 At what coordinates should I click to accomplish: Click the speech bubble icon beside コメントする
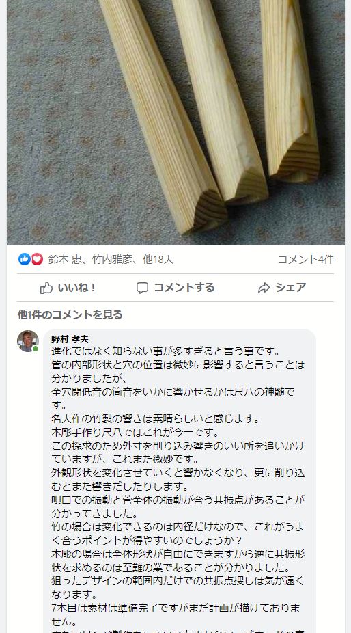point(143,288)
